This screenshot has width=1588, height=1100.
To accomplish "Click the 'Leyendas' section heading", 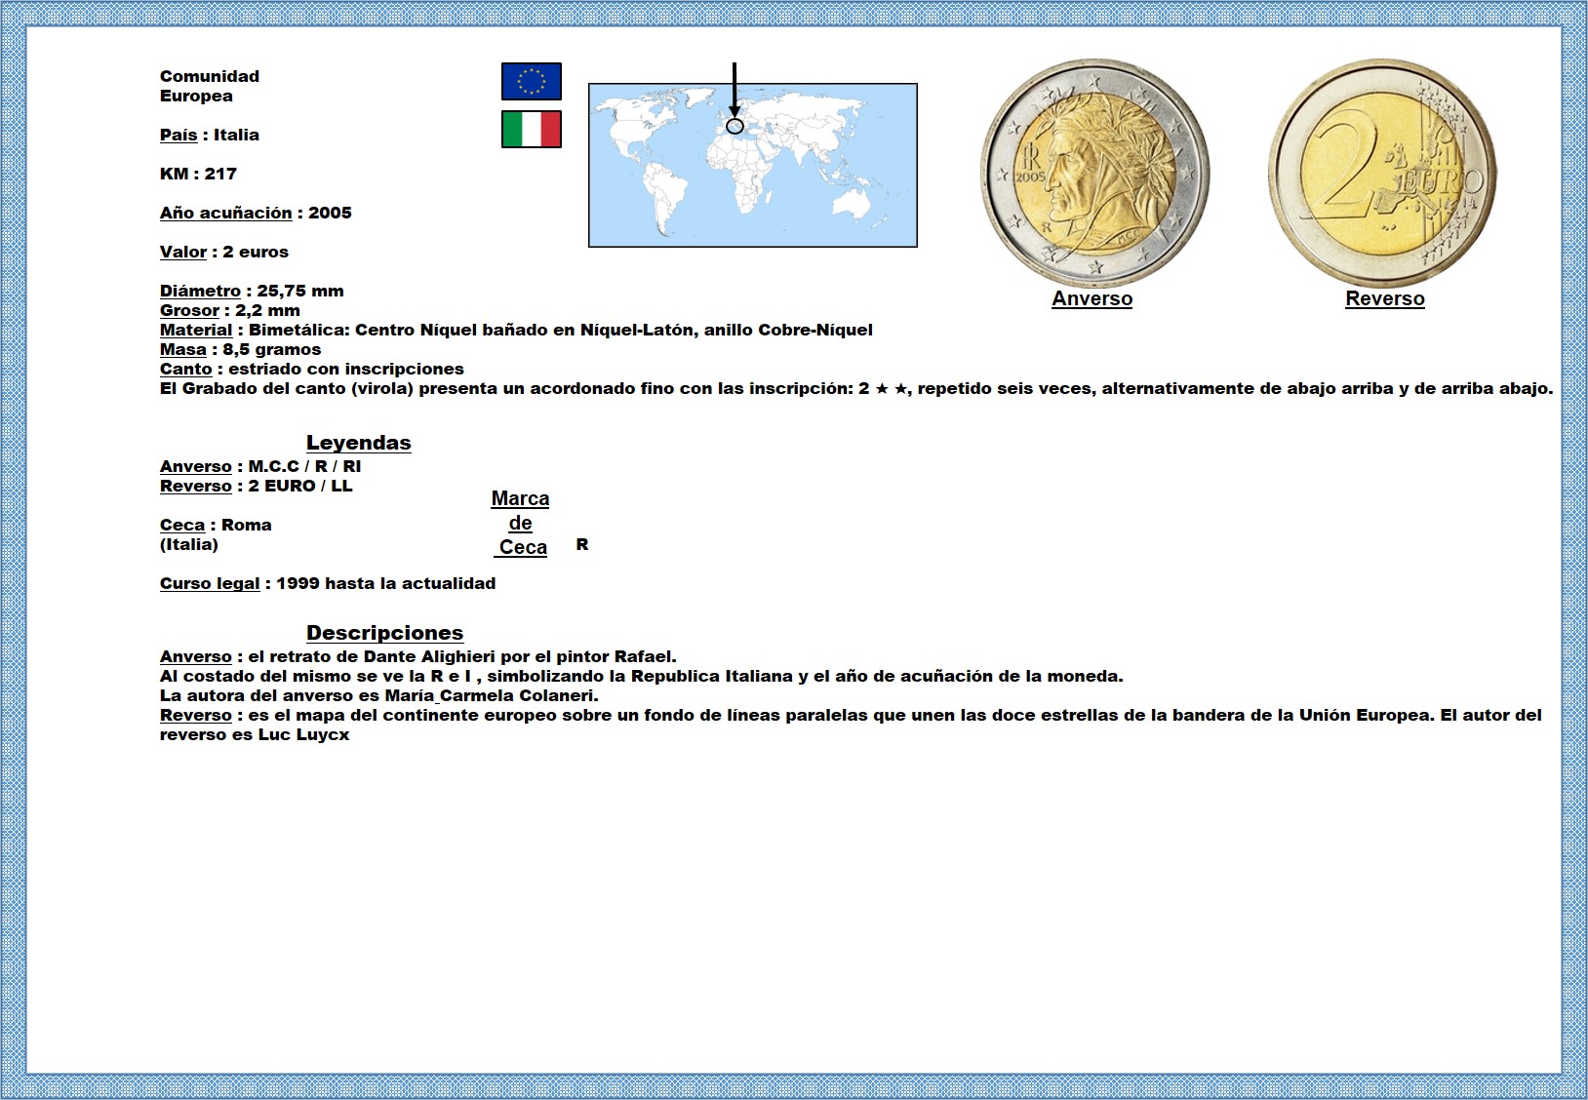I will coord(358,443).
